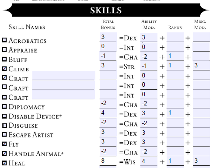The image size is (213, 168).
Task: Check the Acrobatics class skill box
Action: tap(4, 40)
